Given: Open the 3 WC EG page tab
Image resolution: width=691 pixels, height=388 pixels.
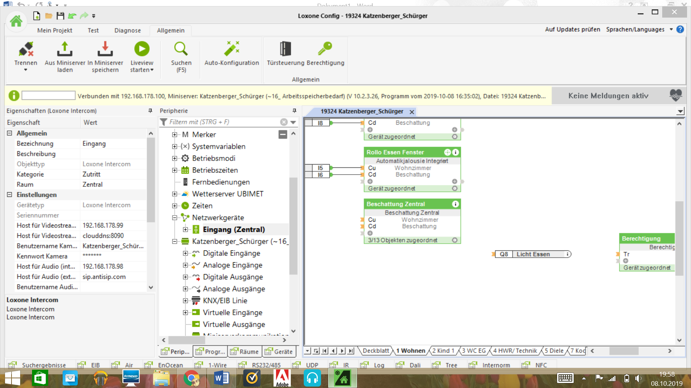Looking at the screenshot, I should (x=474, y=351).
